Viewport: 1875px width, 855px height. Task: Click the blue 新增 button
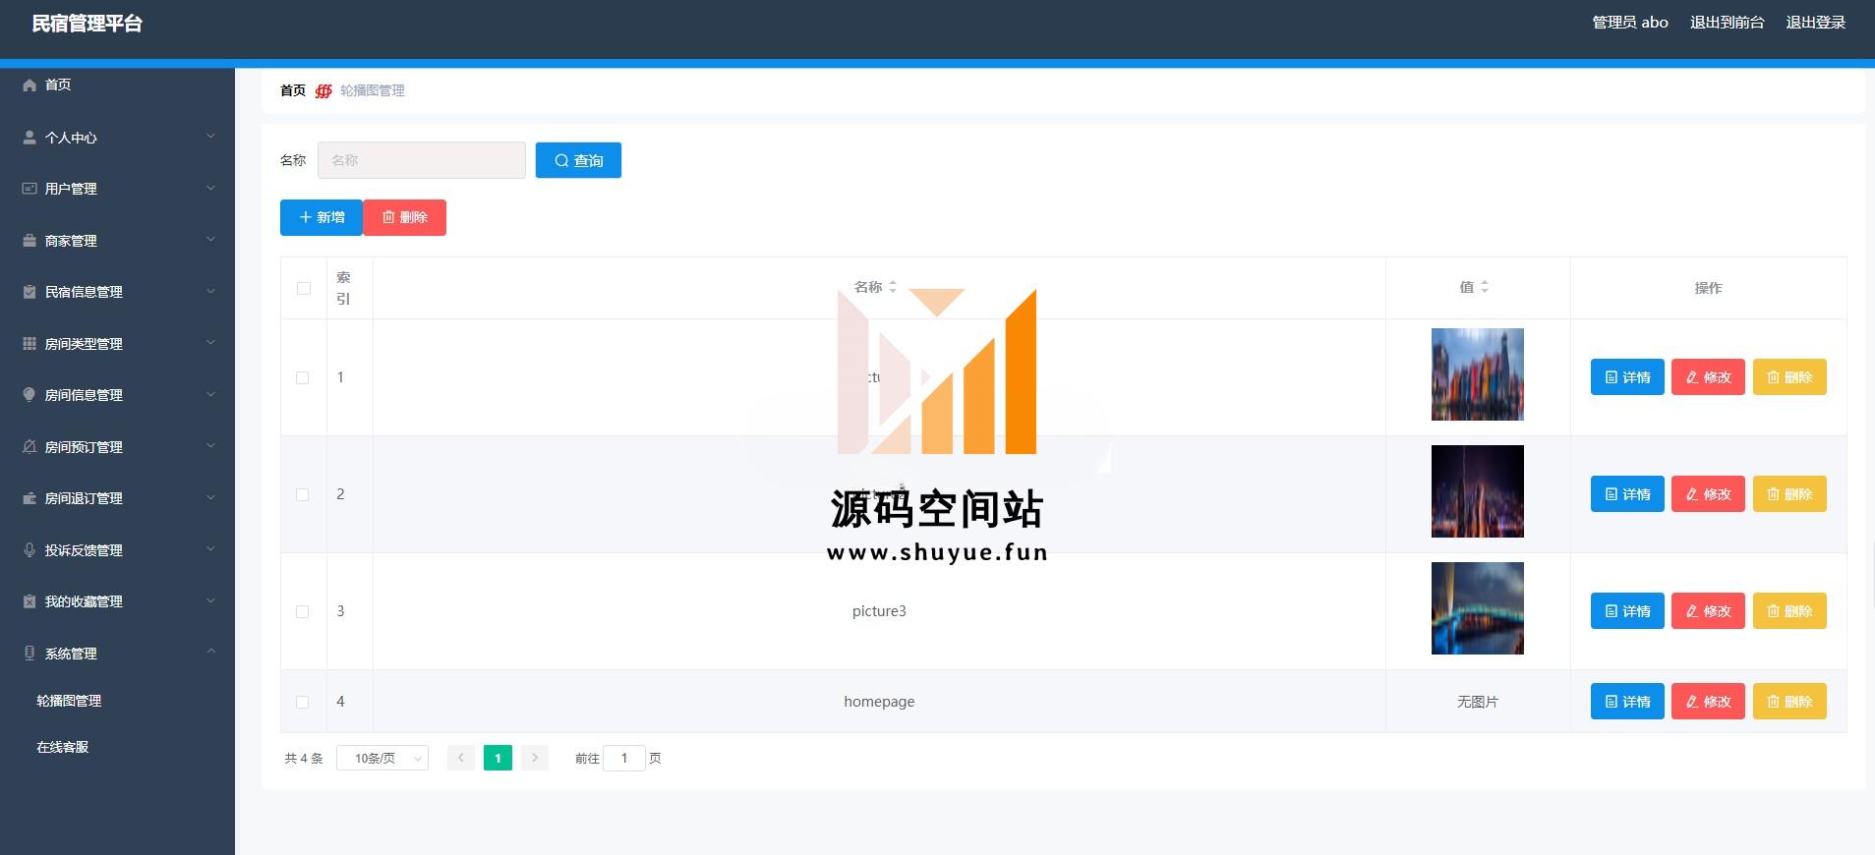[322, 217]
